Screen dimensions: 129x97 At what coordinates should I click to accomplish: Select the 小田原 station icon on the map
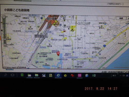(x=48, y=19)
